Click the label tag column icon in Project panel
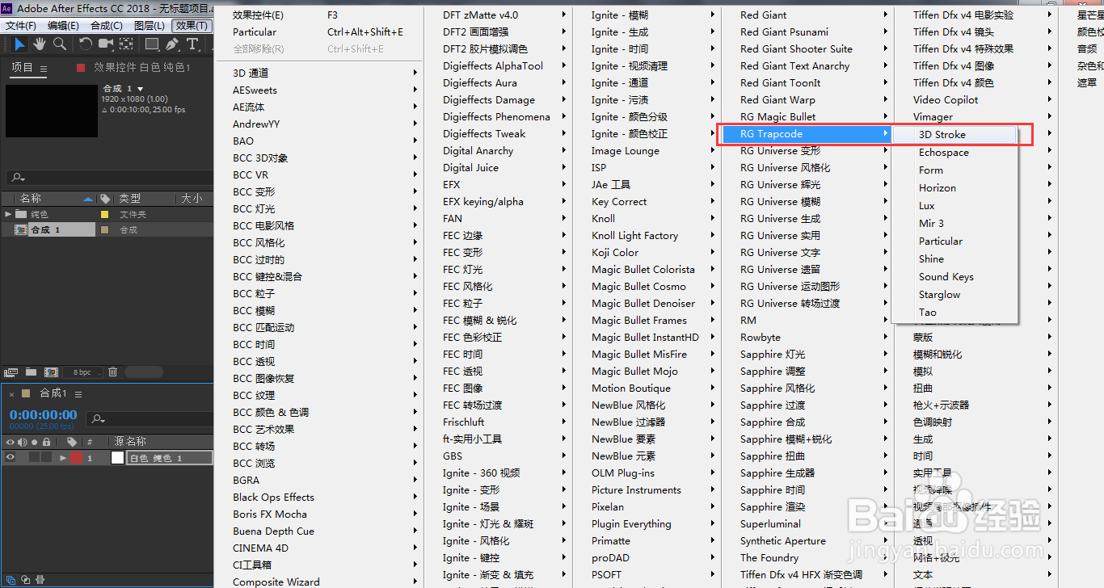This screenshot has height=588, width=1104. [x=105, y=199]
